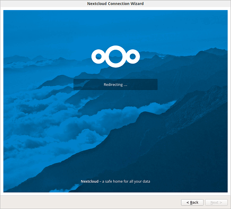The height and width of the screenshot is (209, 231).
Task: Click the empty grey bar left of Back
Action: pos(91,202)
